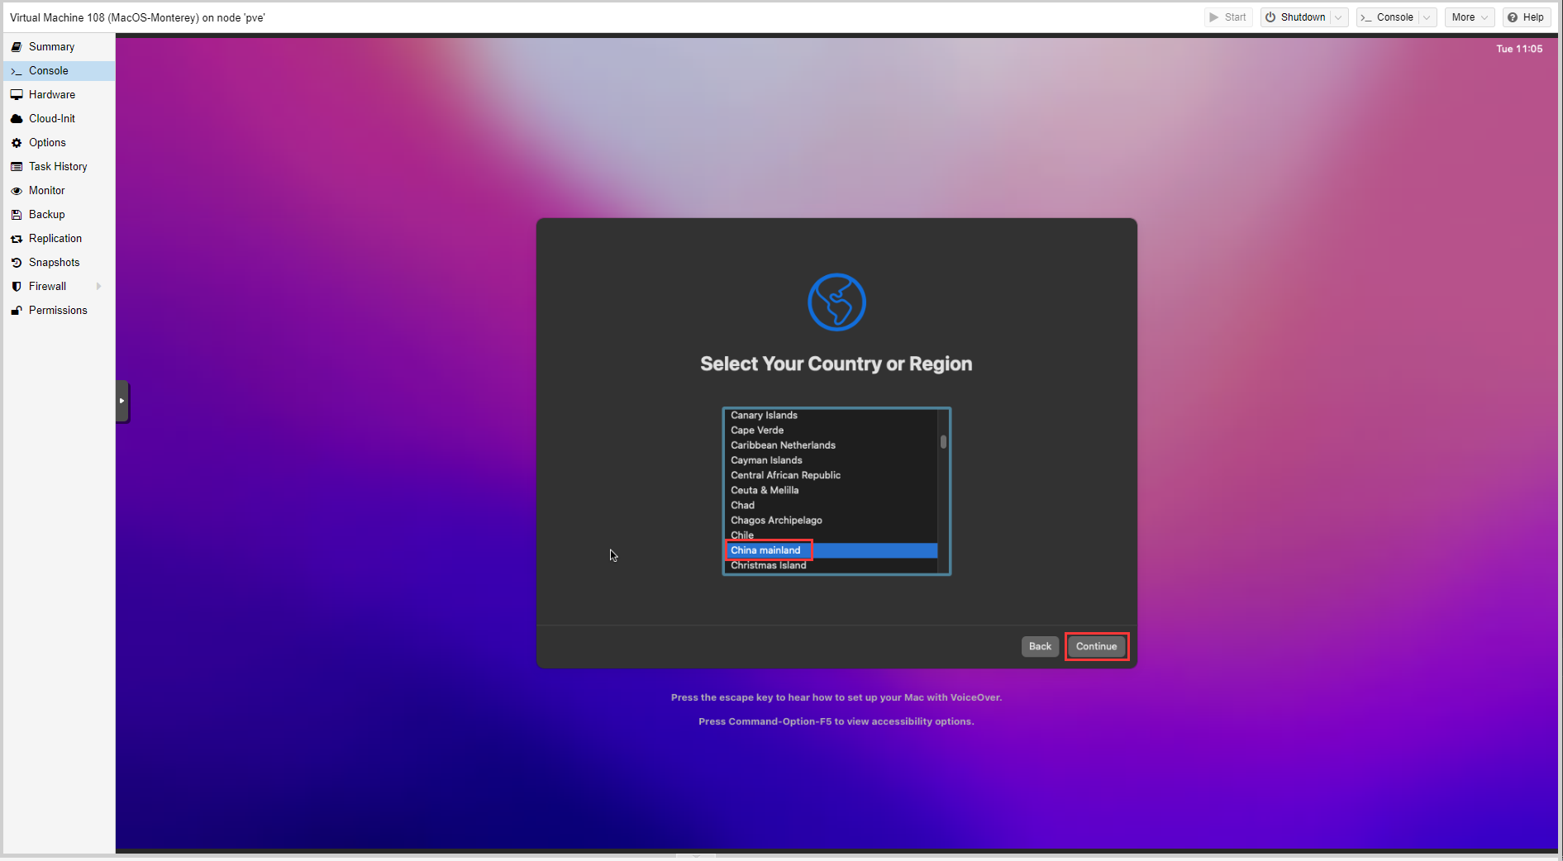Click the Options gear icon
1563x861 pixels.
point(17,143)
